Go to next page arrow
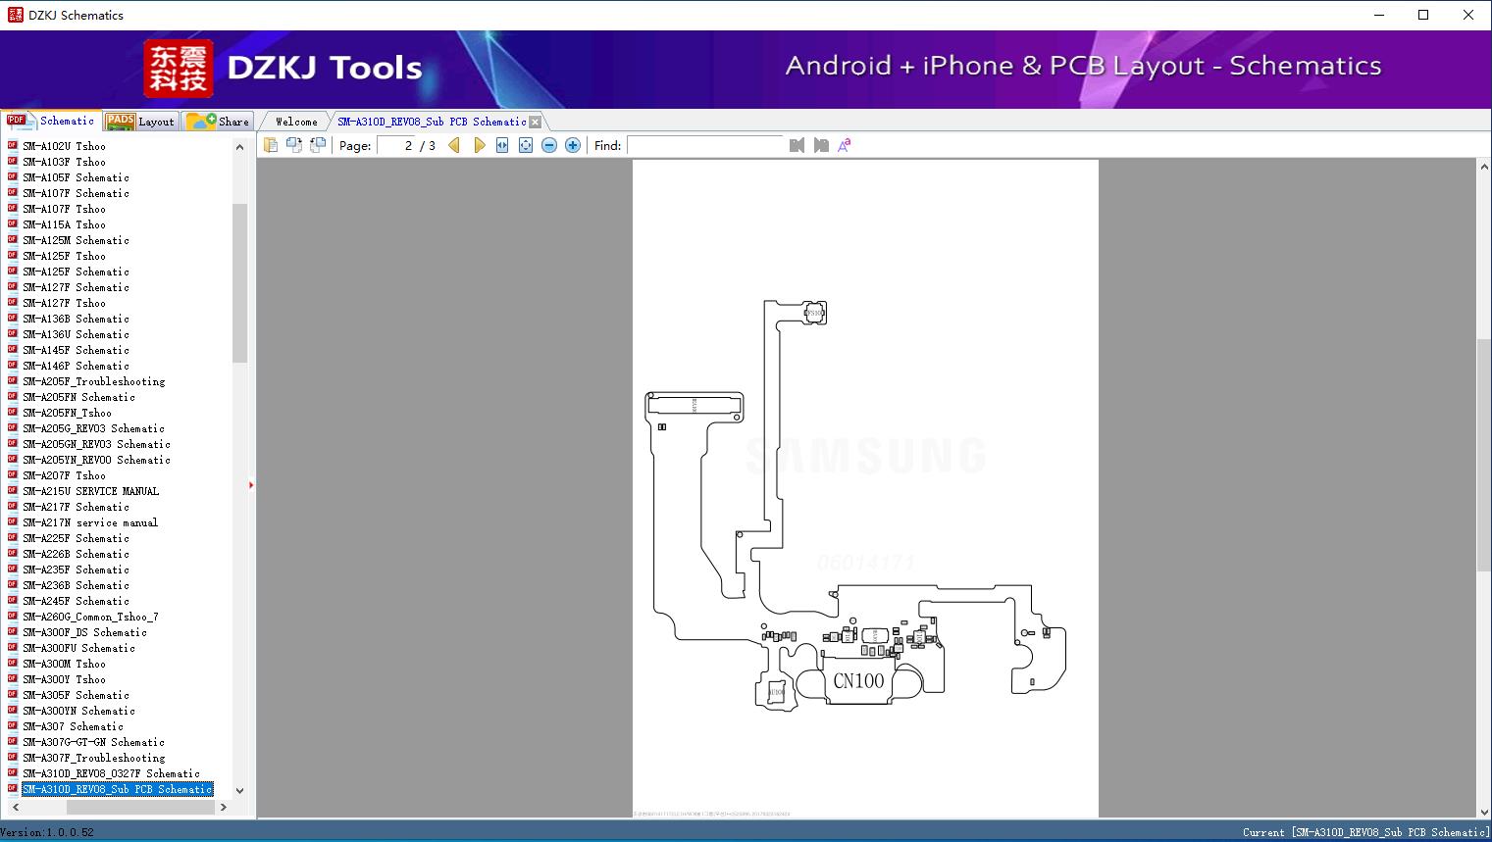 (479, 145)
